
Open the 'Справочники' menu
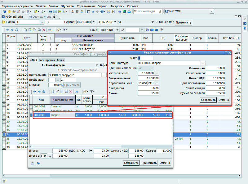point(86,6)
